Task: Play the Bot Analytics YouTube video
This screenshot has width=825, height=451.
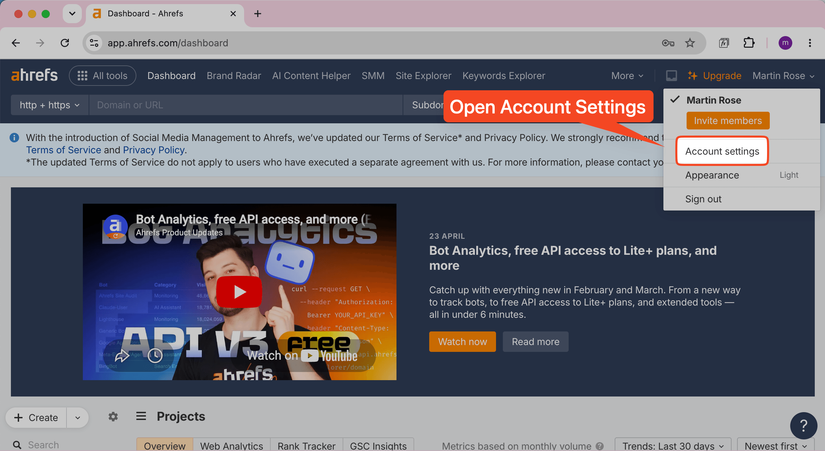Action: [x=239, y=292]
